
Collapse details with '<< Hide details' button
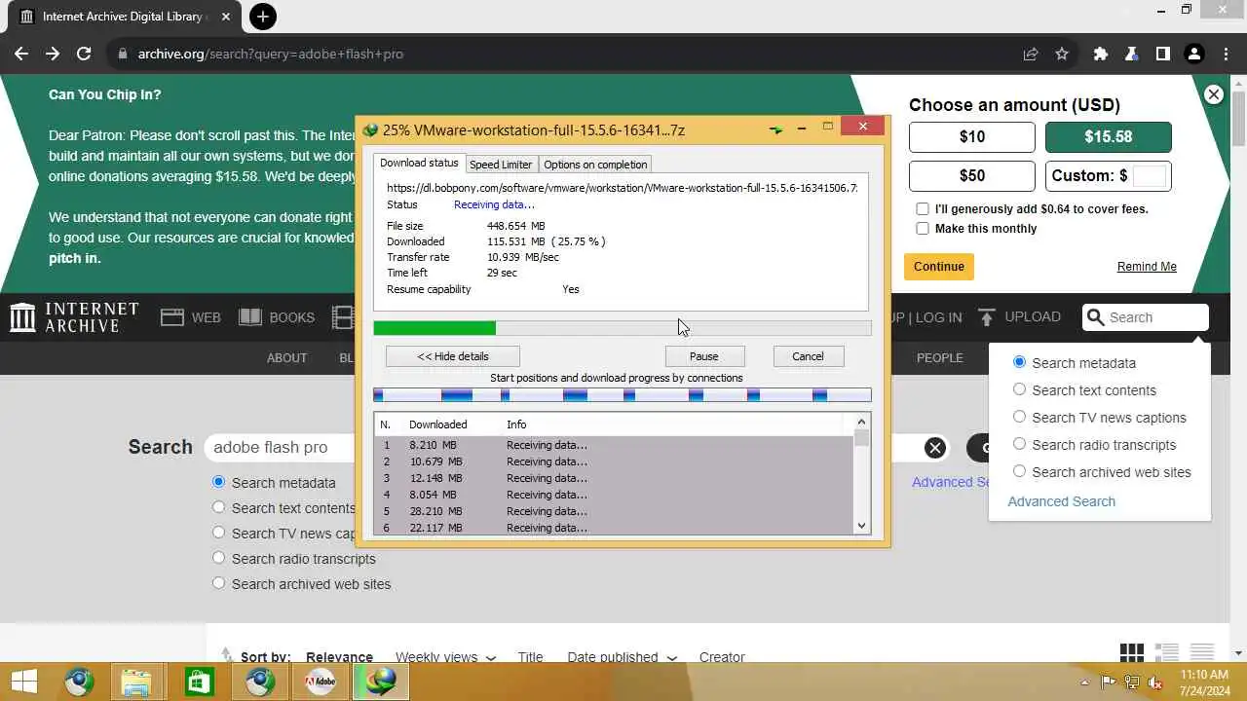click(x=453, y=356)
